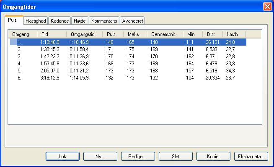274x167 pixels.
Task: Click speed value 32,8
Action: click(x=230, y=57)
